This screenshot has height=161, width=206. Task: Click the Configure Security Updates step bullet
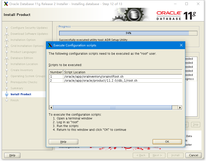click(7, 28)
